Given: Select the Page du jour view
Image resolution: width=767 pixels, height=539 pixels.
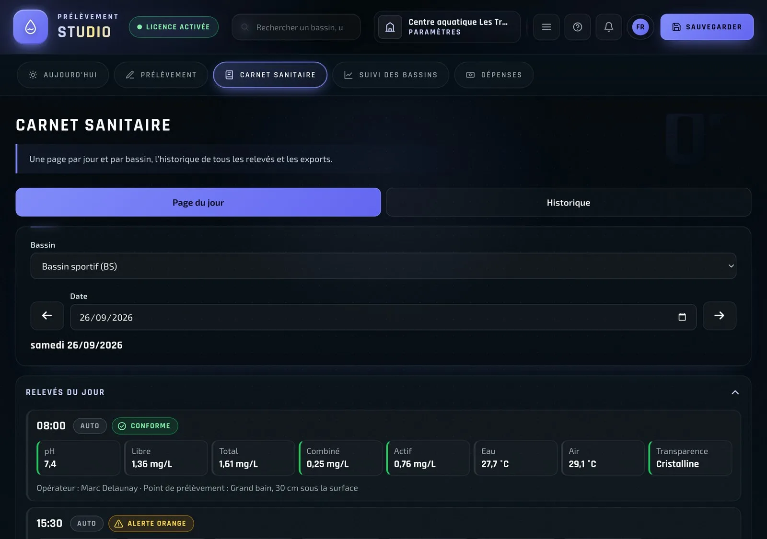Looking at the screenshot, I should 198,202.
